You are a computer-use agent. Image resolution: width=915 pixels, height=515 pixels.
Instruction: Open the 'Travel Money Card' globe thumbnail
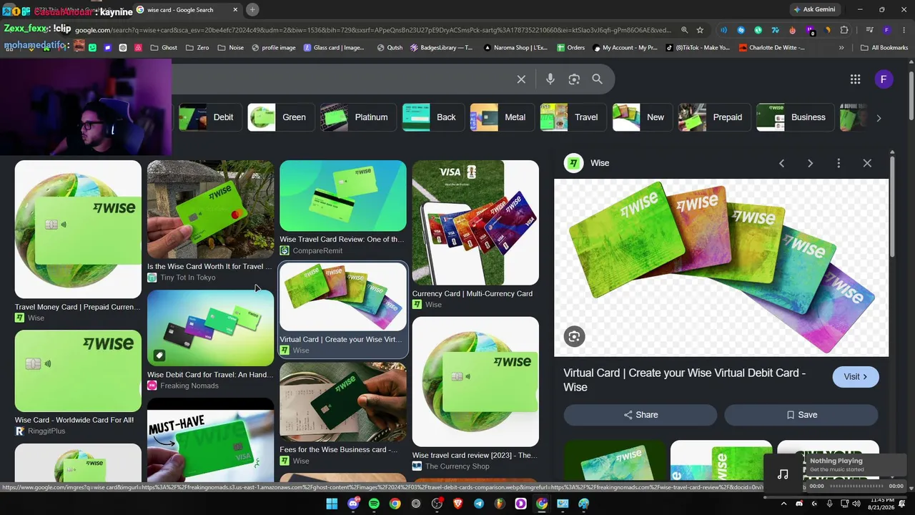[78, 229]
